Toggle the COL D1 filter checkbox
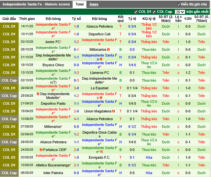 tap(136, 12)
